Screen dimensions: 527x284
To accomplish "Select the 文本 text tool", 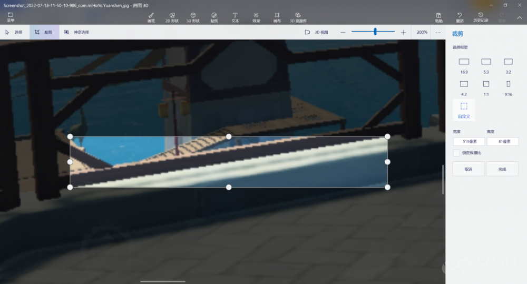I will tap(235, 17).
